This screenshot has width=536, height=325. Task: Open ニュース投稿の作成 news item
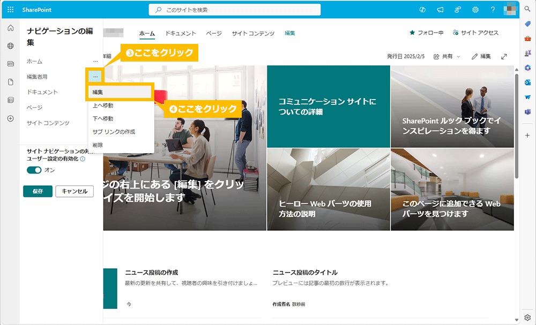pos(152,273)
